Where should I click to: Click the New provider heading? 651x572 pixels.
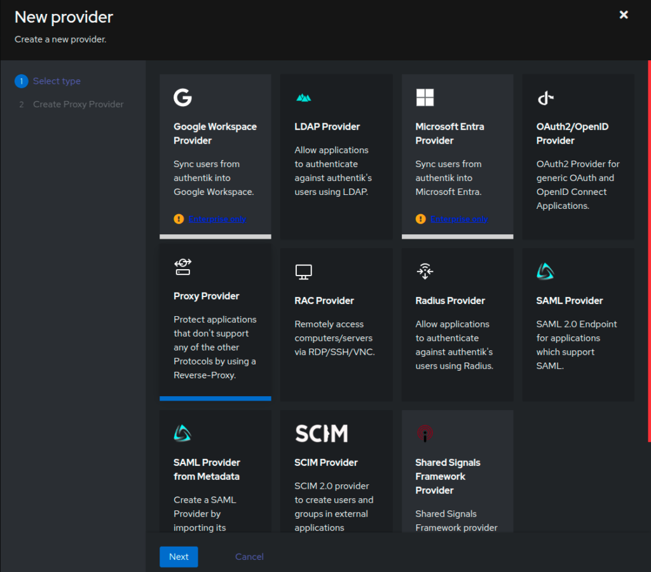64,17
